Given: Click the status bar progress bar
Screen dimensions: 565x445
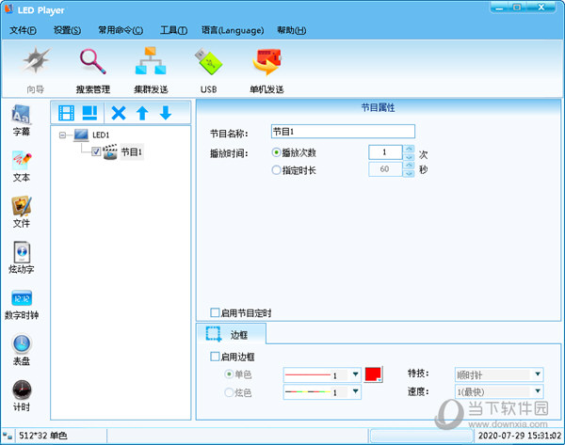Looking at the screenshot, I should point(421,436).
